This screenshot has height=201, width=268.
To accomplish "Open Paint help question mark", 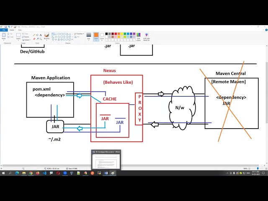I will point(266,30).
